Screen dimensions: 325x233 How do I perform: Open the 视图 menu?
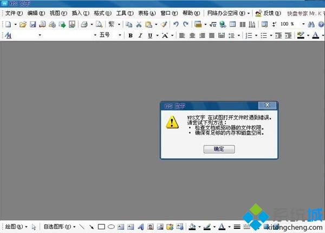click(58, 13)
